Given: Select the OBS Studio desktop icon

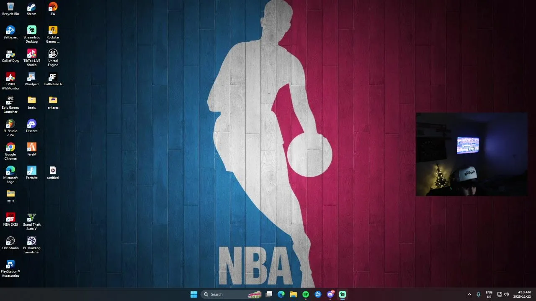Looking at the screenshot, I should click(x=10, y=243).
